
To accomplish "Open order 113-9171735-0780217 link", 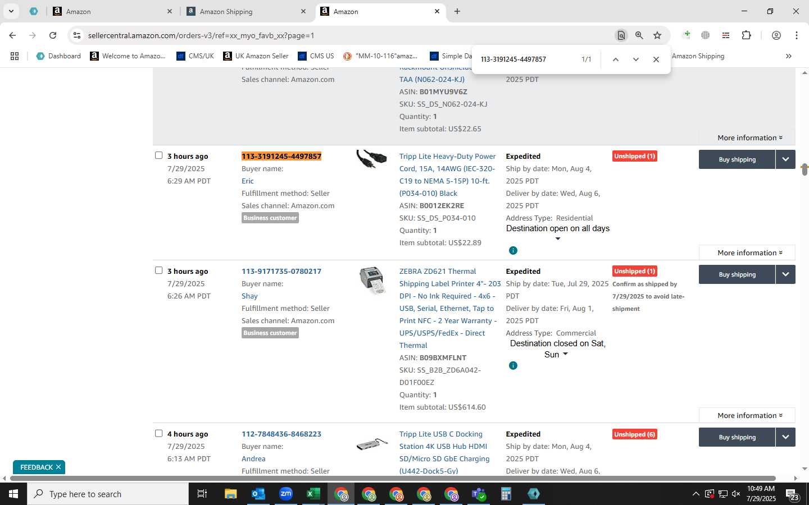I will click(281, 271).
